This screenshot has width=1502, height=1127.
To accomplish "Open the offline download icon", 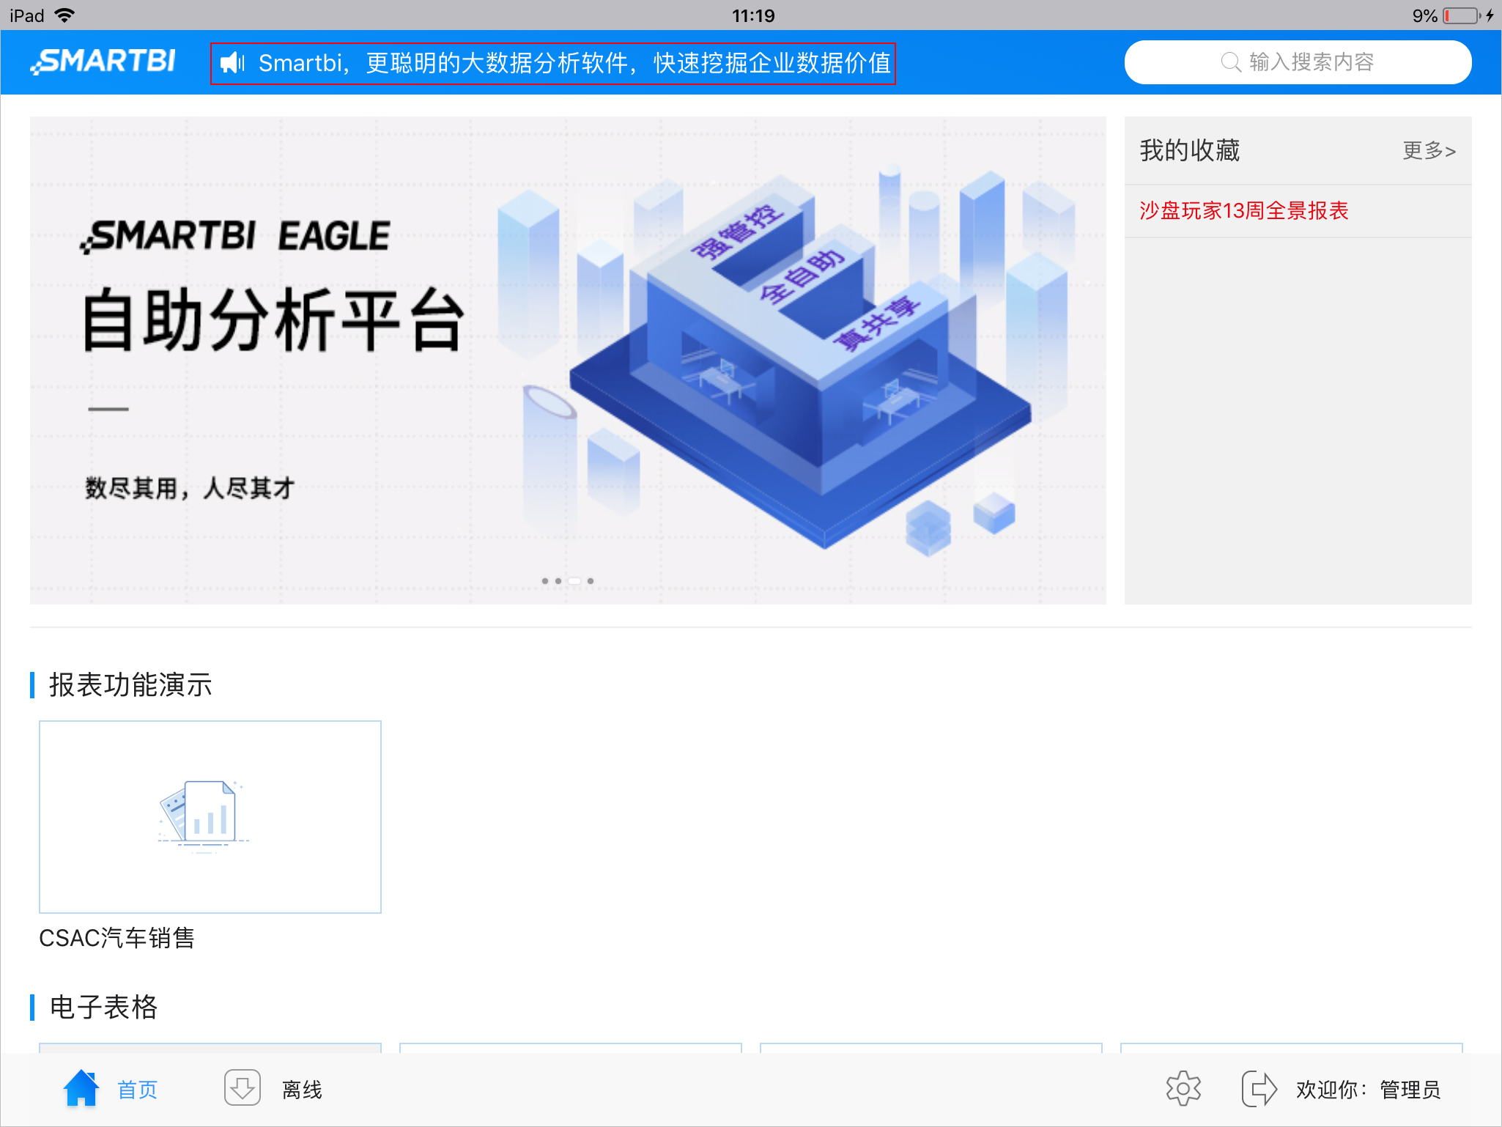I will pos(243,1088).
